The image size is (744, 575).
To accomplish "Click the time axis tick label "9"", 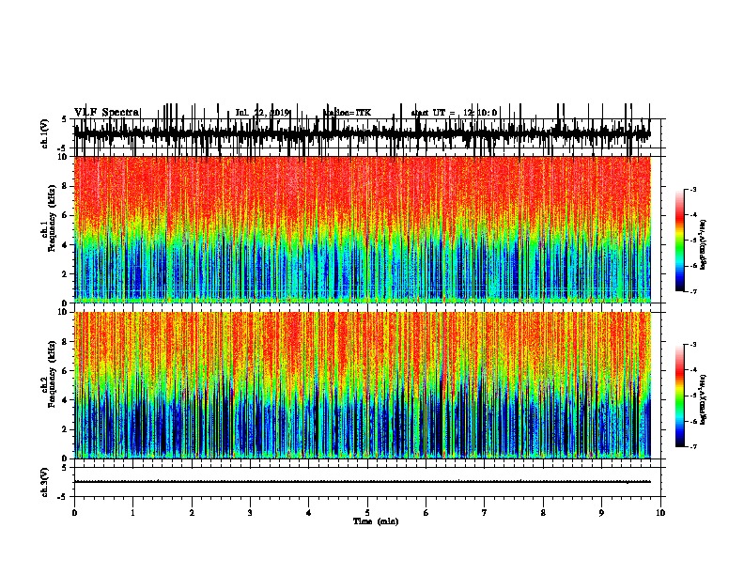I will 601,513.
